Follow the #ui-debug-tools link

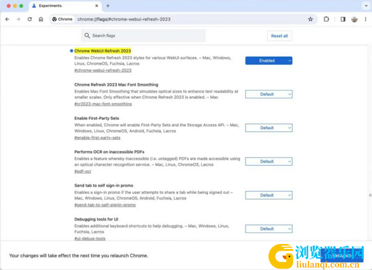pyautogui.click(x=90, y=238)
